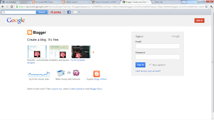Click the Avira logo in toolbar
The width and height of the screenshot is (214, 120).
click(x=56, y=12)
